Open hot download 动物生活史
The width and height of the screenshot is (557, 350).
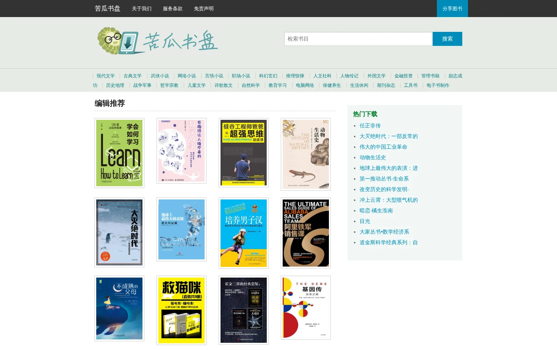373,157
